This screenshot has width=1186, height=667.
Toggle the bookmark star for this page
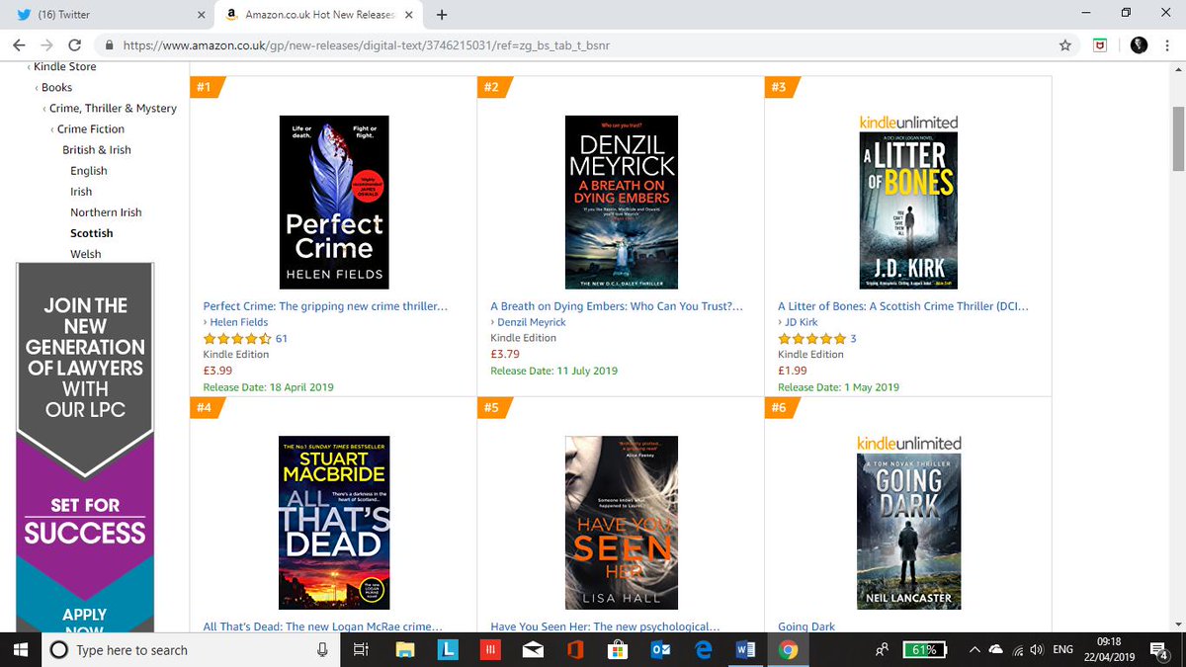point(1063,44)
